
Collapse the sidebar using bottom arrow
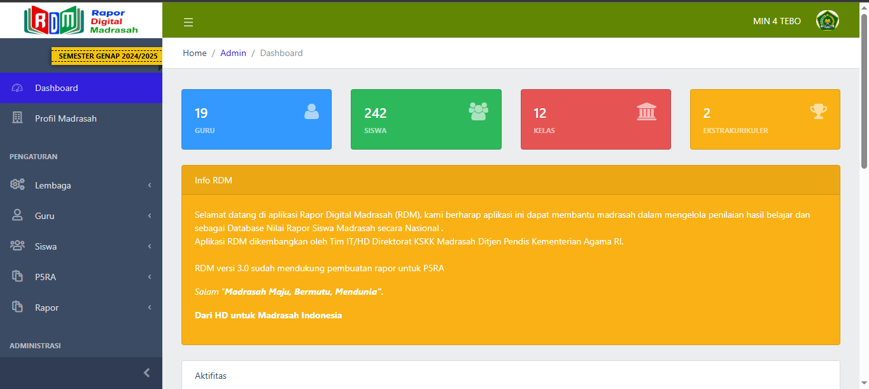pyautogui.click(x=146, y=373)
